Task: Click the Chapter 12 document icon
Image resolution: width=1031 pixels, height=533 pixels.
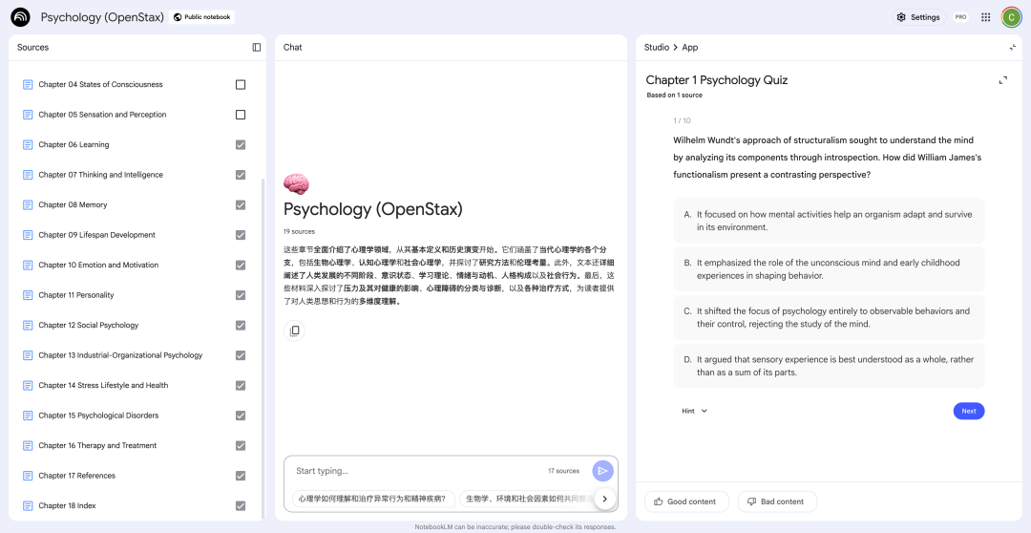Action: click(x=28, y=325)
